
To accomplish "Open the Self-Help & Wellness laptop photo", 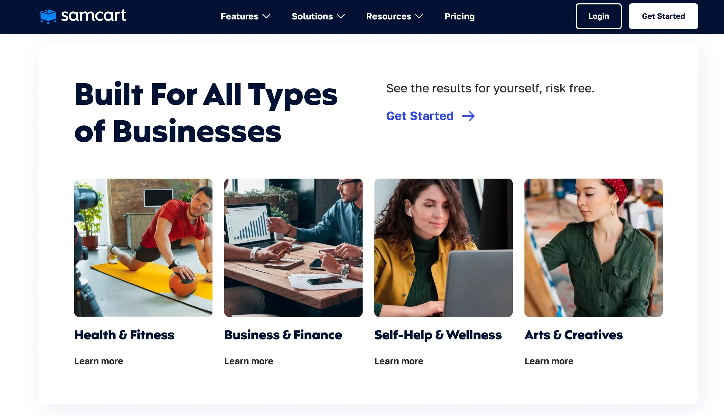I will pyautogui.click(x=444, y=248).
